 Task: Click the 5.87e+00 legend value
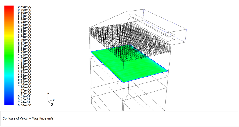coord(24,46)
